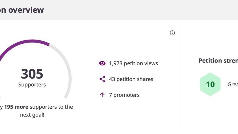Screen dimensions: 238x134
Task: Click the overview page heading
Action: pyautogui.click(x=22, y=10)
